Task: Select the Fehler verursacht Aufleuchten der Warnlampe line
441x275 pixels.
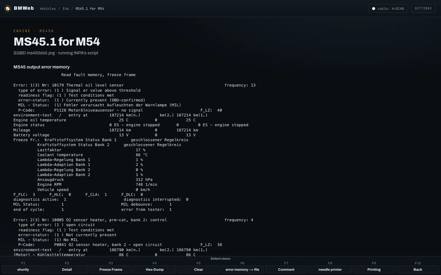Action: (100, 105)
